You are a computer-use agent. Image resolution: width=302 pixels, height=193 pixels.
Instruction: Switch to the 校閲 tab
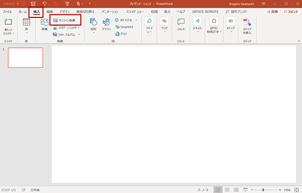point(154,12)
